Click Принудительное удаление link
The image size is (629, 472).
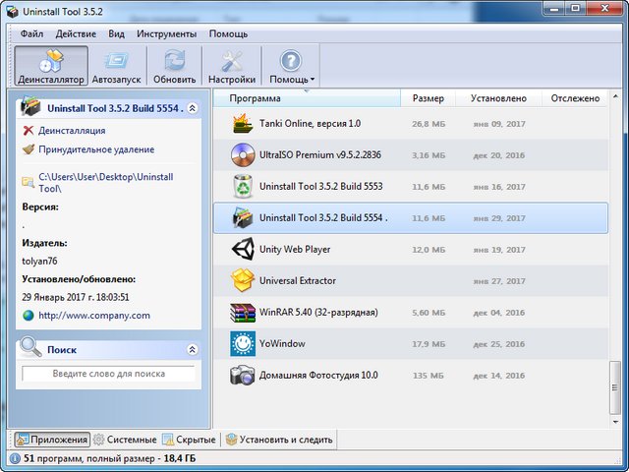click(96, 149)
